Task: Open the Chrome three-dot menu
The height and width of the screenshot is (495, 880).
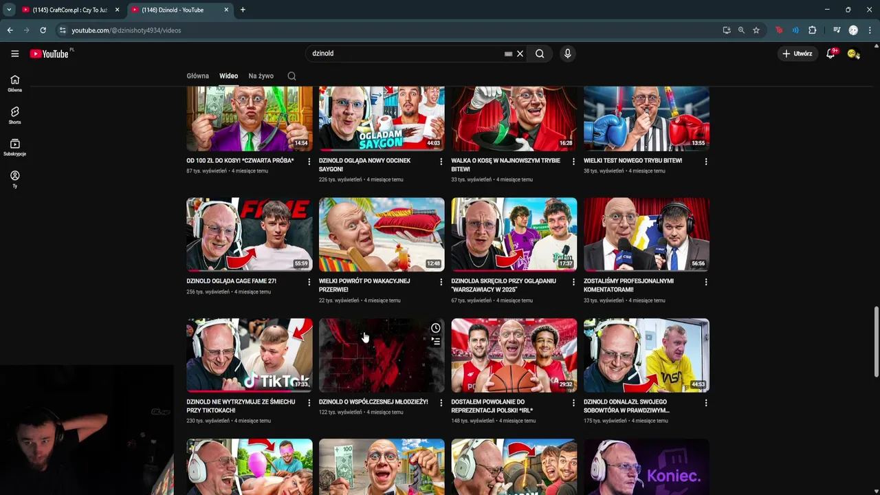Action: pyautogui.click(x=870, y=30)
